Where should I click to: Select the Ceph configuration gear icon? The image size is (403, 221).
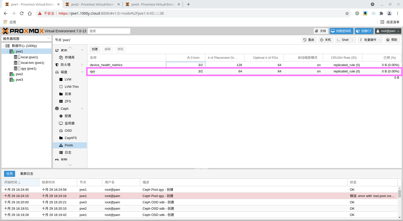click(x=61, y=116)
